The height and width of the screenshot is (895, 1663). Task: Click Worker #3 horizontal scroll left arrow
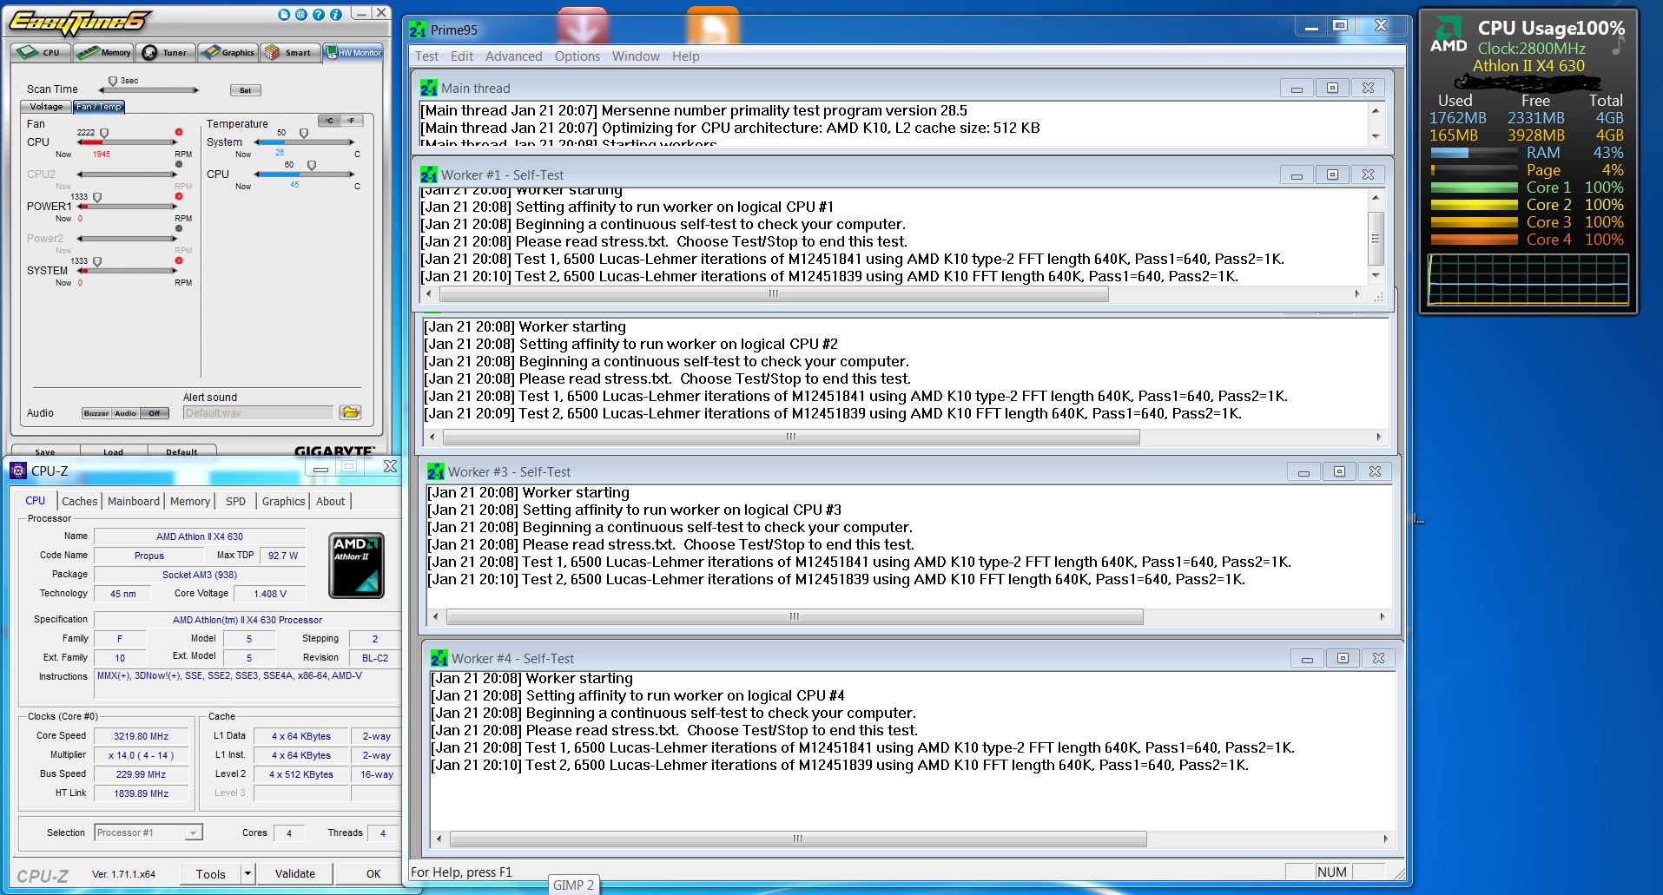(x=435, y=616)
